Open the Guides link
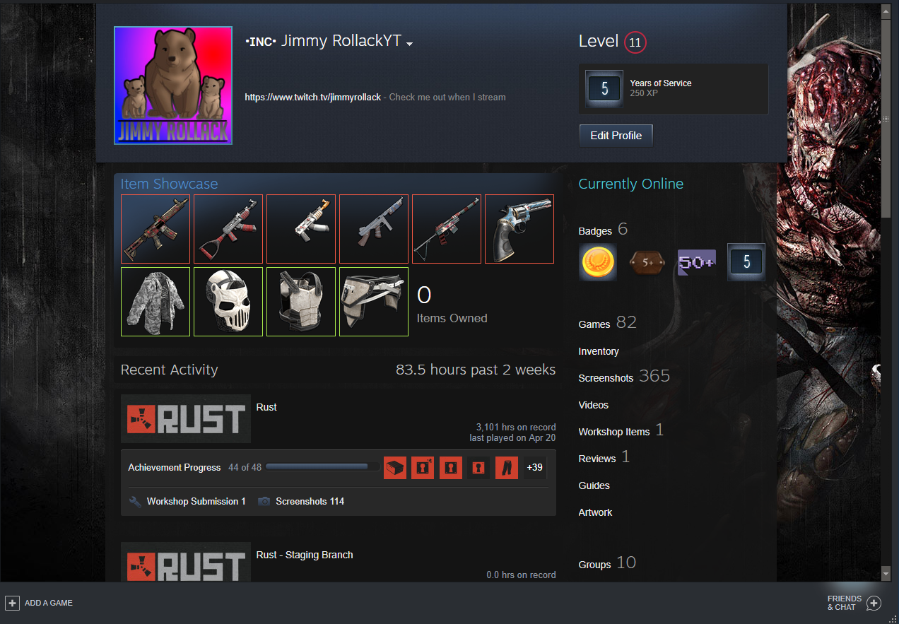The image size is (899, 624). [594, 485]
